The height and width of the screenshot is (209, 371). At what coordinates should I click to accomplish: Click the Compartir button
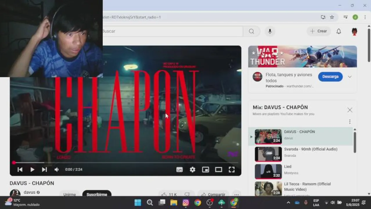(x=213, y=194)
